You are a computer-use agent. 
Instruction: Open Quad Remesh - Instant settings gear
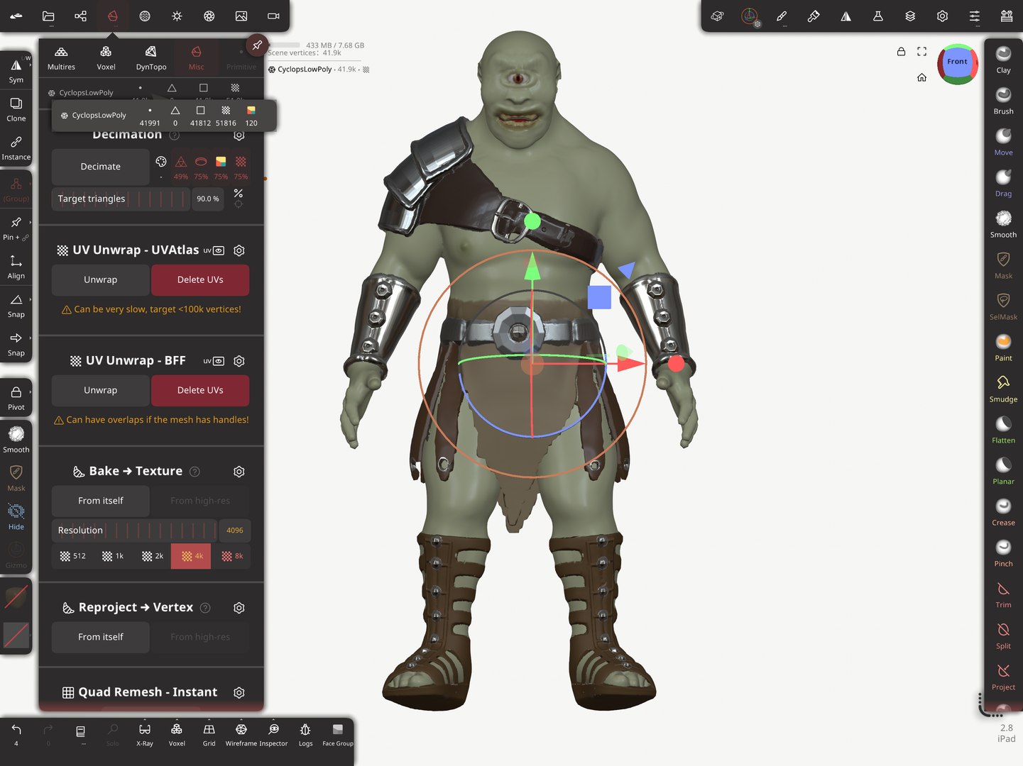coord(239,692)
